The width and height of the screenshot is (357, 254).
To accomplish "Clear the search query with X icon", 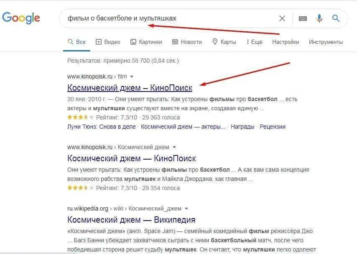I will 282,18.
